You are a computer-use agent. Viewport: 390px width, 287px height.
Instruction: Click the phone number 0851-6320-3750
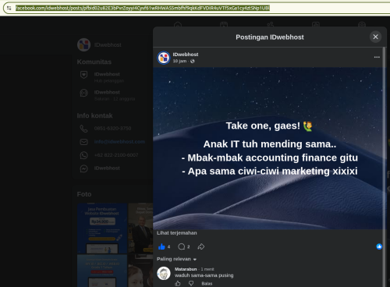coord(112,129)
